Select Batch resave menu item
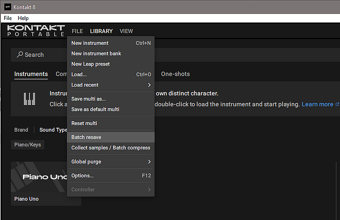Image resolution: width=340 pixels, height=220 pixels. [111, 137]
